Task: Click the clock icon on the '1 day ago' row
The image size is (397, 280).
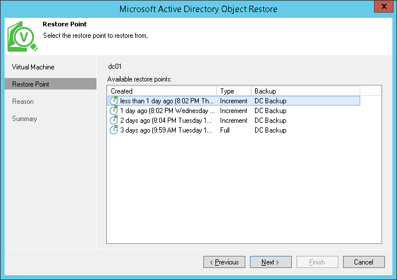Action: coord(114,111)
